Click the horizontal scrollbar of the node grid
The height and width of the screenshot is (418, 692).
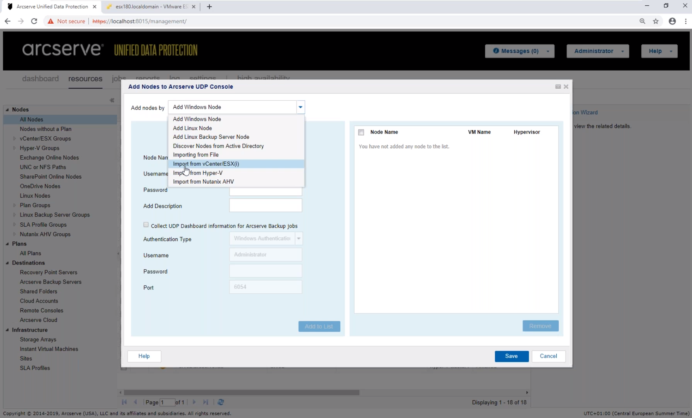242,392
